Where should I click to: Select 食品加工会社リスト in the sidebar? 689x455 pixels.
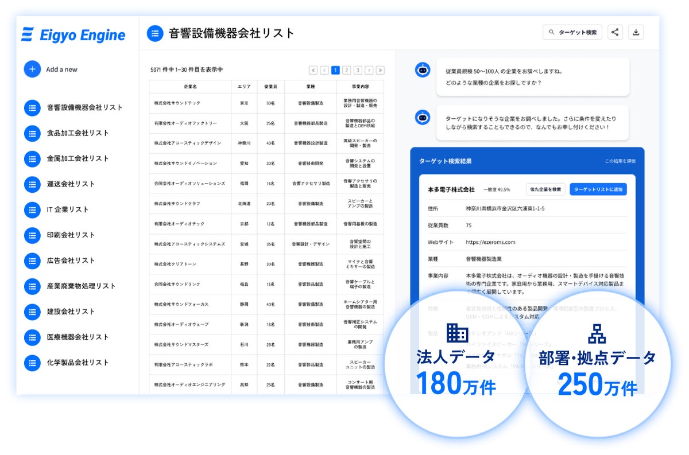click(78, 133)
